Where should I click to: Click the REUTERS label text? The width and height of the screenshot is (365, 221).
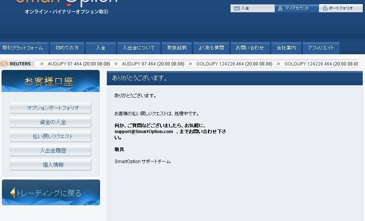pyautogui.click(x=20, y=64)
